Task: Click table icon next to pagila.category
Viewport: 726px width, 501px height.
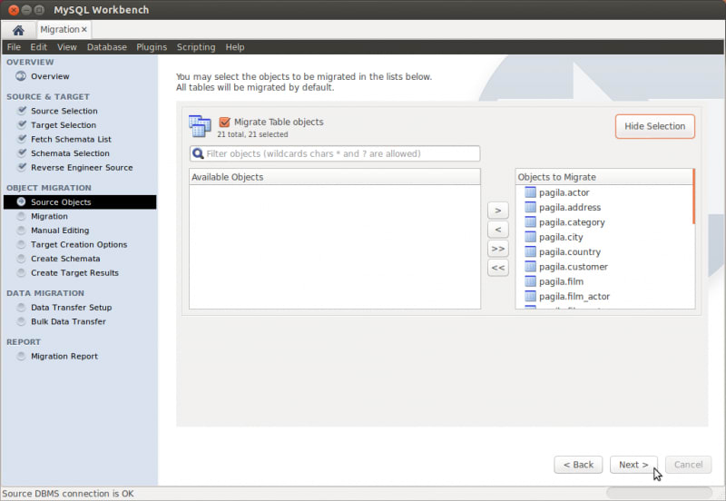Action: click(x=530, y=221)
